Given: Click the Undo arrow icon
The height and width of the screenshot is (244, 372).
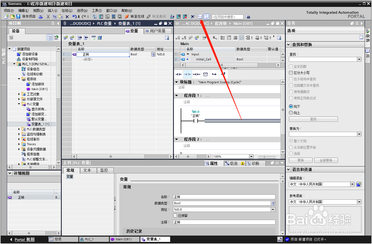Looking at the screenshot, I should [75, 17].
